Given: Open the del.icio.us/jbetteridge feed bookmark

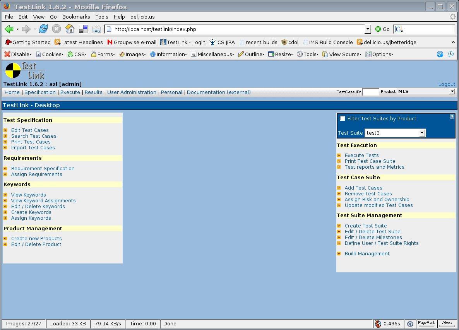Looking at the screenshot, I should click(x=386, y=42).
